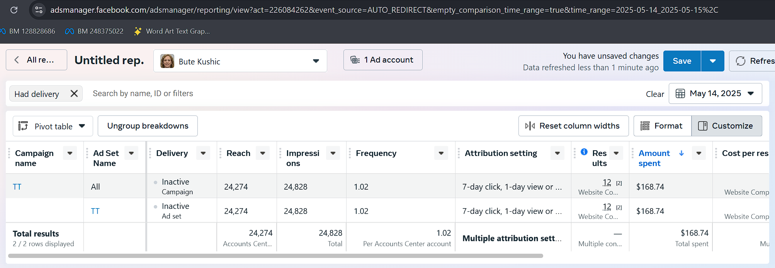Click Reset column widths button
The height and width of the screenshot is (268, 775).
573,126
